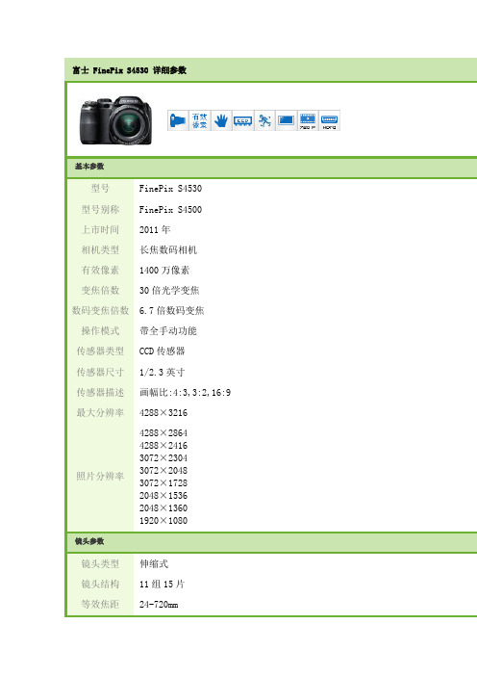Click the 传感器尺寸 row label
This screenshot has width=477, height=676.
tap(100, 373)
